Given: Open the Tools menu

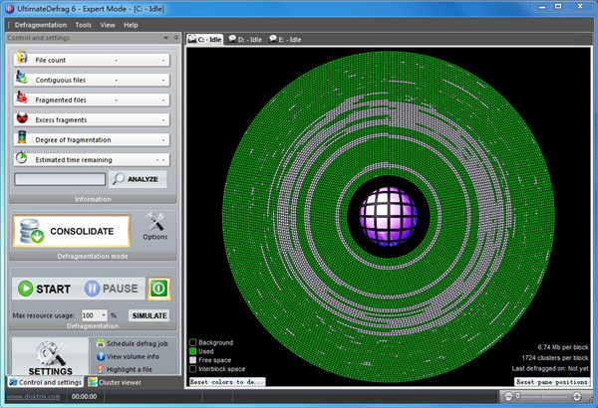Looking at the screenshot, I should coord(83,24).
